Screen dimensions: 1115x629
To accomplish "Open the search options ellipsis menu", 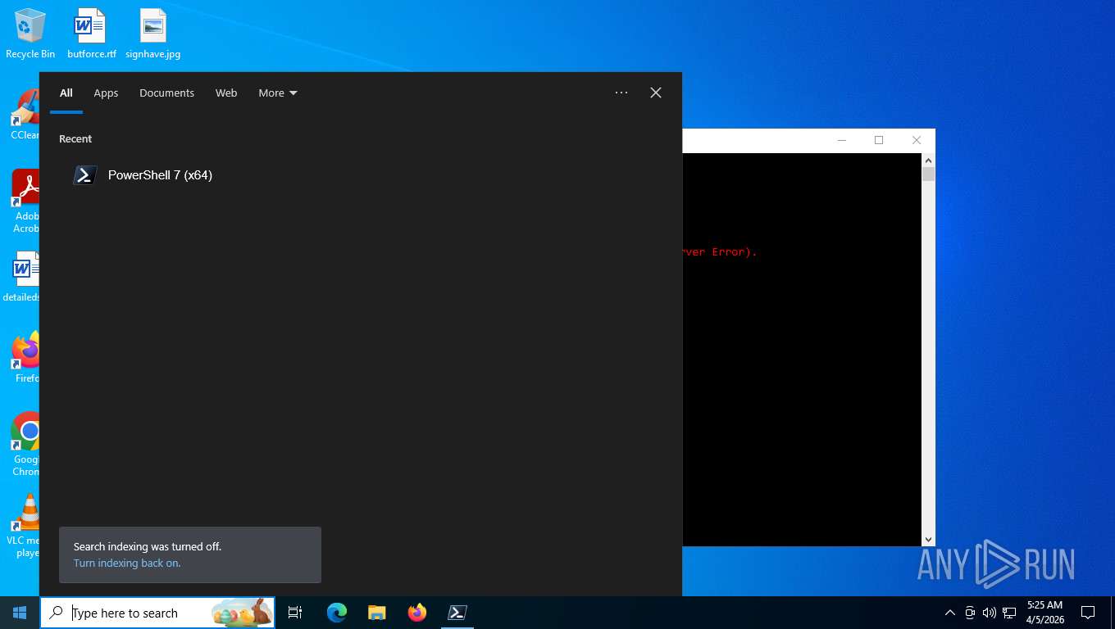I will click(621, 93).
